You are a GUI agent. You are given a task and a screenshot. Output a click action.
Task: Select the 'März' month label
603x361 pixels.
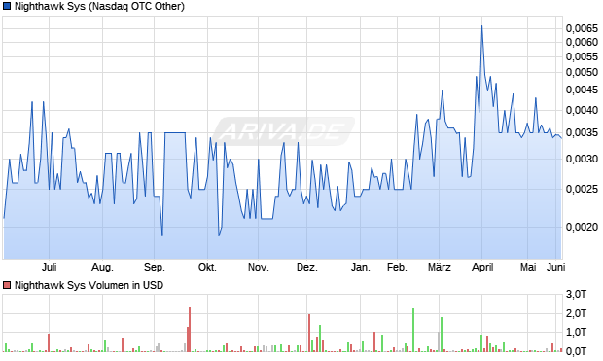[x=440, y=267]
